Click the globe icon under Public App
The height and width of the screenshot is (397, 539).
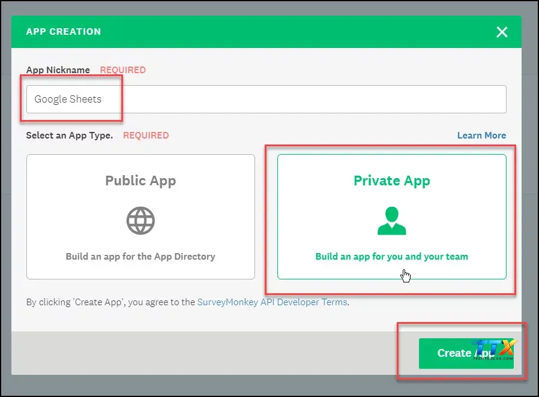click(140, 221)
